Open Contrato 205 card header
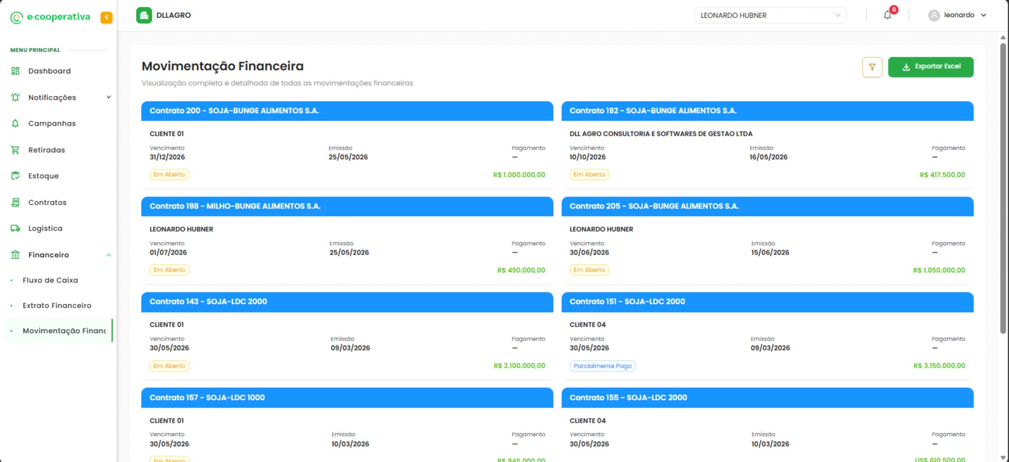Screen dimensions: 1009x462 tap(767, 207)
